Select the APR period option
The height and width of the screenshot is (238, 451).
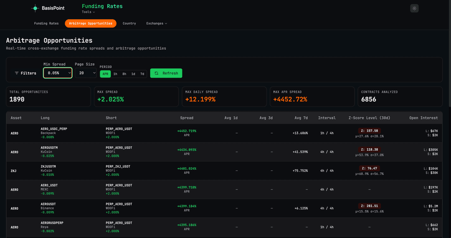click(105, 74)
